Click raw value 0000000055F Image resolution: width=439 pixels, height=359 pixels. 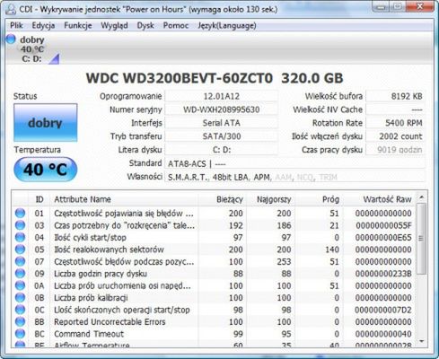[383, 225]
